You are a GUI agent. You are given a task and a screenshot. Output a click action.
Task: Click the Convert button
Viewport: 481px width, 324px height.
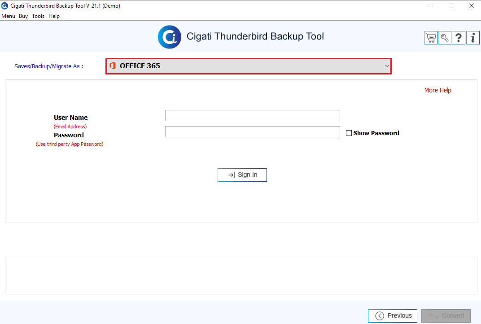[446, 316]
